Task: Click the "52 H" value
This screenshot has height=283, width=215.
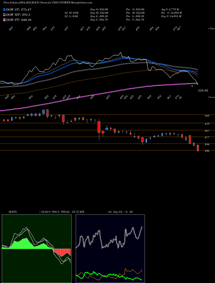Action: [x=71, y=13]
